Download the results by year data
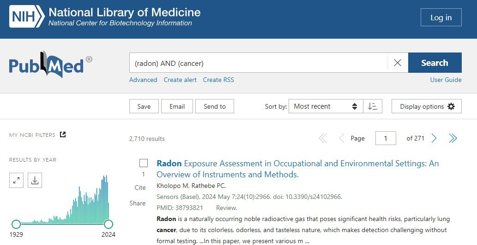 coord(35,181)
